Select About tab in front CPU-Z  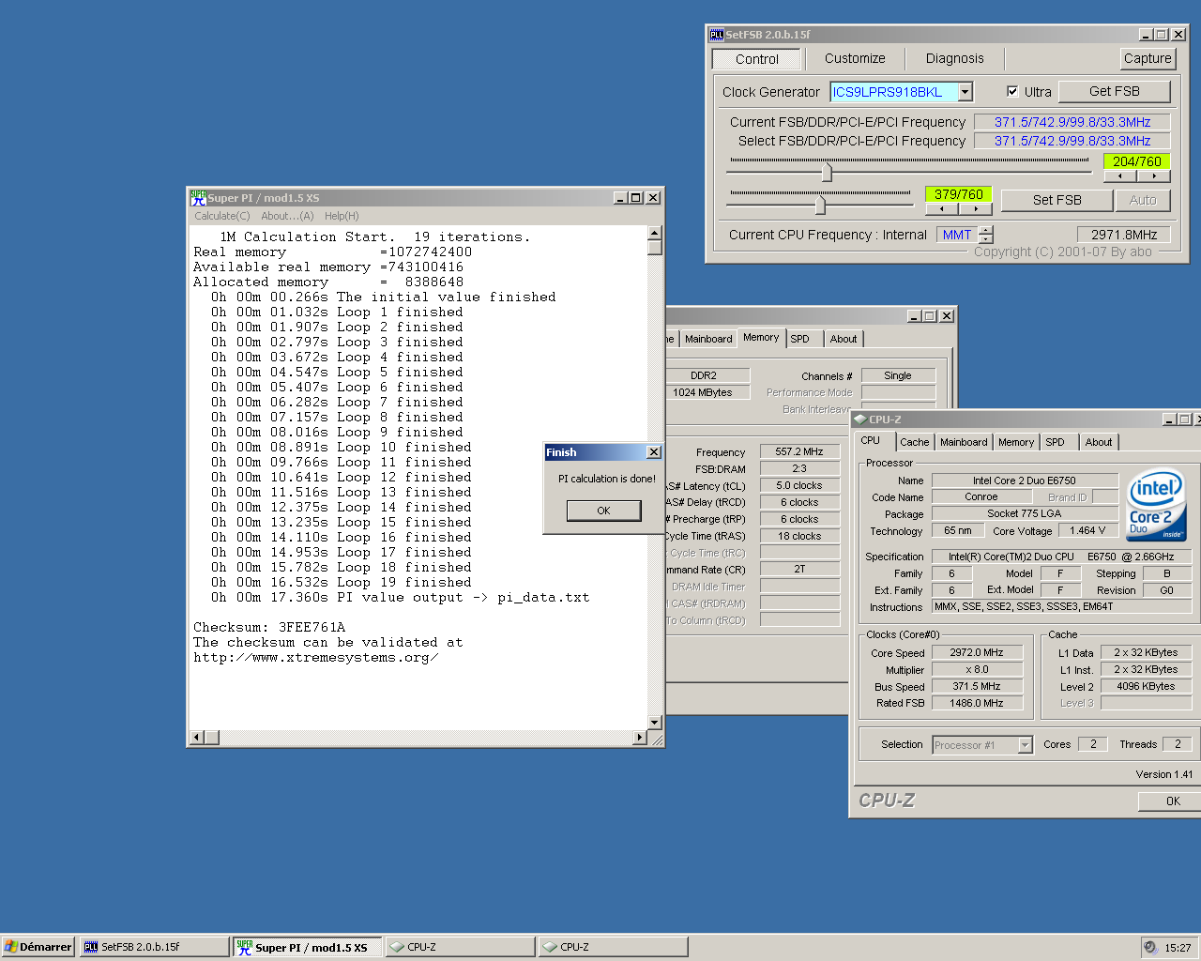point(1099,442)
